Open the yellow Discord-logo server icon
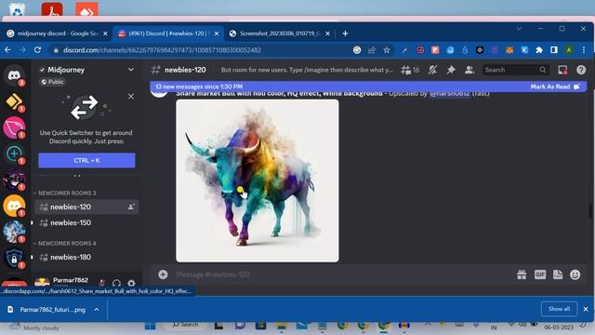The width and height of the screenshot is (595, 335). (14, 206)
